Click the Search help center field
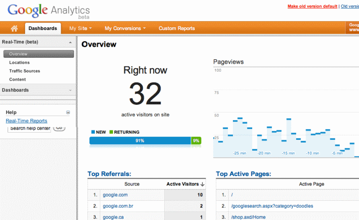This screenshot has height=220, width=359. point(29,129)
